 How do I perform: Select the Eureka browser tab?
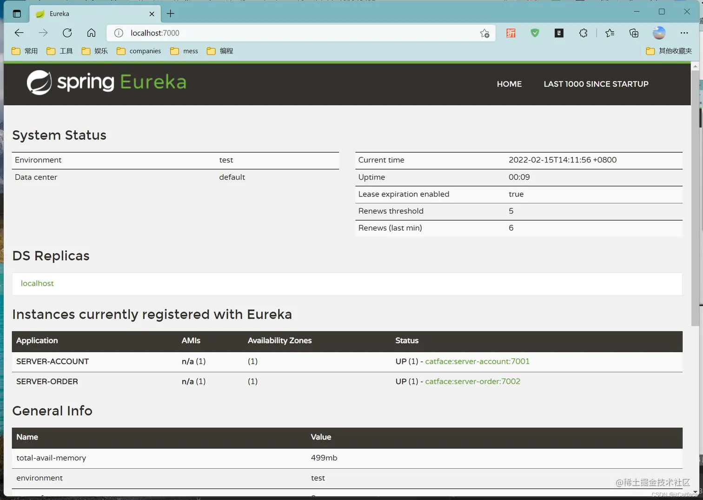[95, 14]
